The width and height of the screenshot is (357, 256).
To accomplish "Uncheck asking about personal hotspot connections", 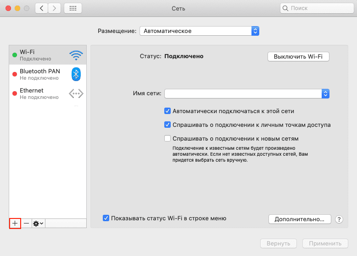I will (x=167, y=125).
